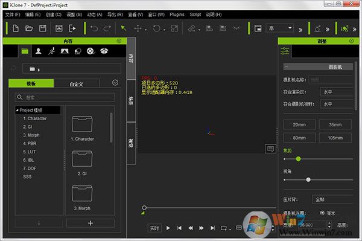The image size is (362, 241).
Task: Open the Plugins menu
Action: click(177, 14)
